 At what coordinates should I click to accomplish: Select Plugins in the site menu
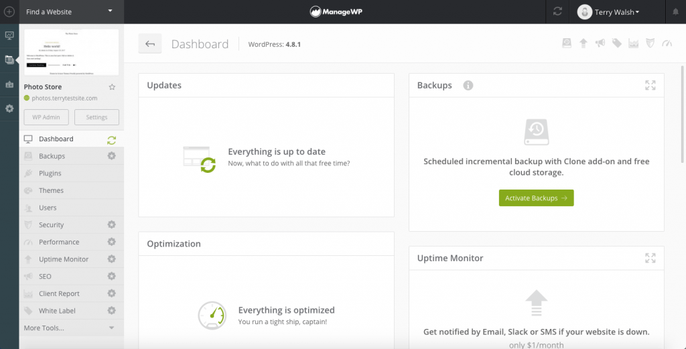pyautogui.click(x=71, y=173)
